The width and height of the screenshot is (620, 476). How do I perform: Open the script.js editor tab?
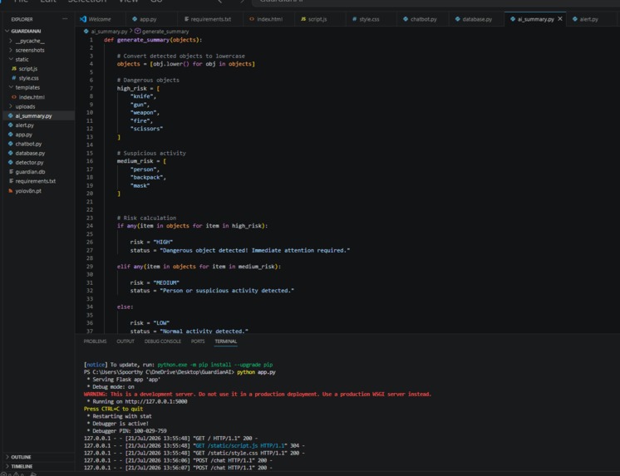pyautogui.click(x=317, y=19)
